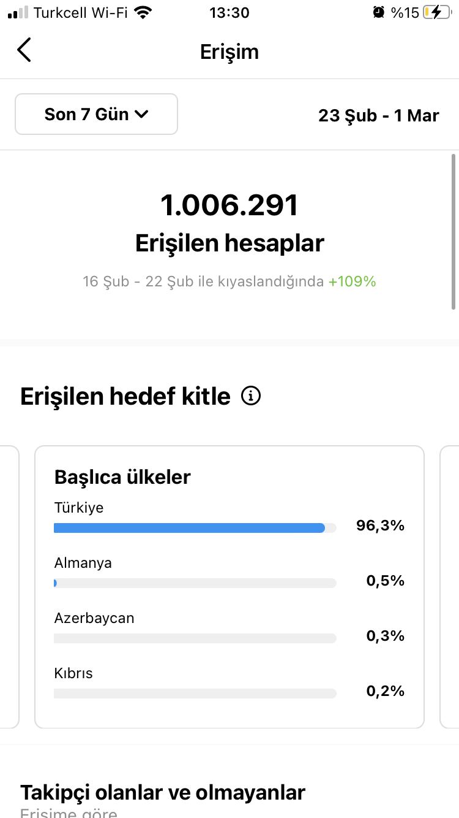Tap the Türkiye blue progress bar
Viewport: 459px width, 818px height.
pyautogui.click(x=189, y=528)
